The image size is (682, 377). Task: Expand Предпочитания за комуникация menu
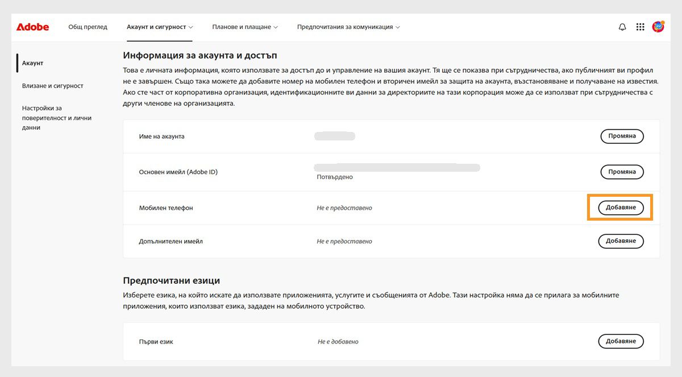[348, 27]
